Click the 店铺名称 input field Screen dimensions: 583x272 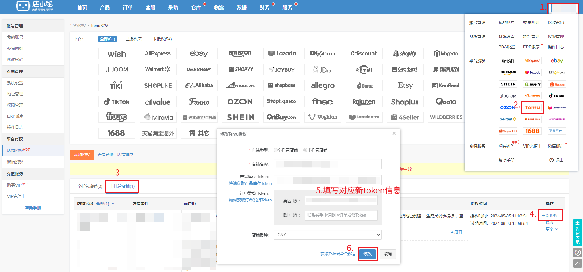coord(327,164)
